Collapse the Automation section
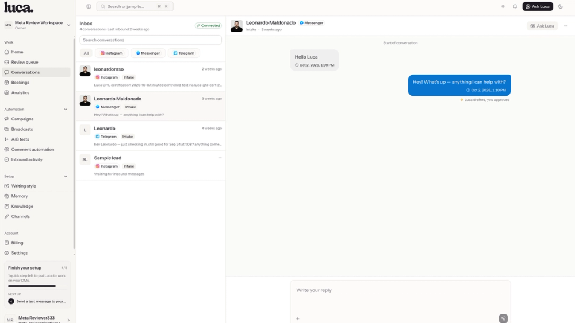The height and width of the screenshot is (323, 575). [66, 110]
